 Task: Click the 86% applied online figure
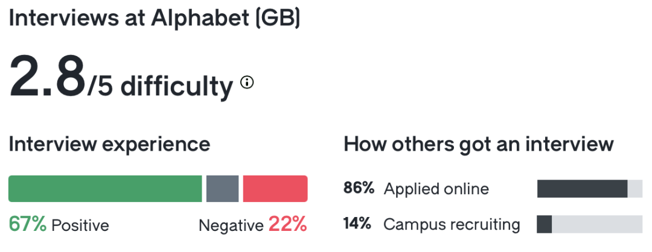point(360,189)
